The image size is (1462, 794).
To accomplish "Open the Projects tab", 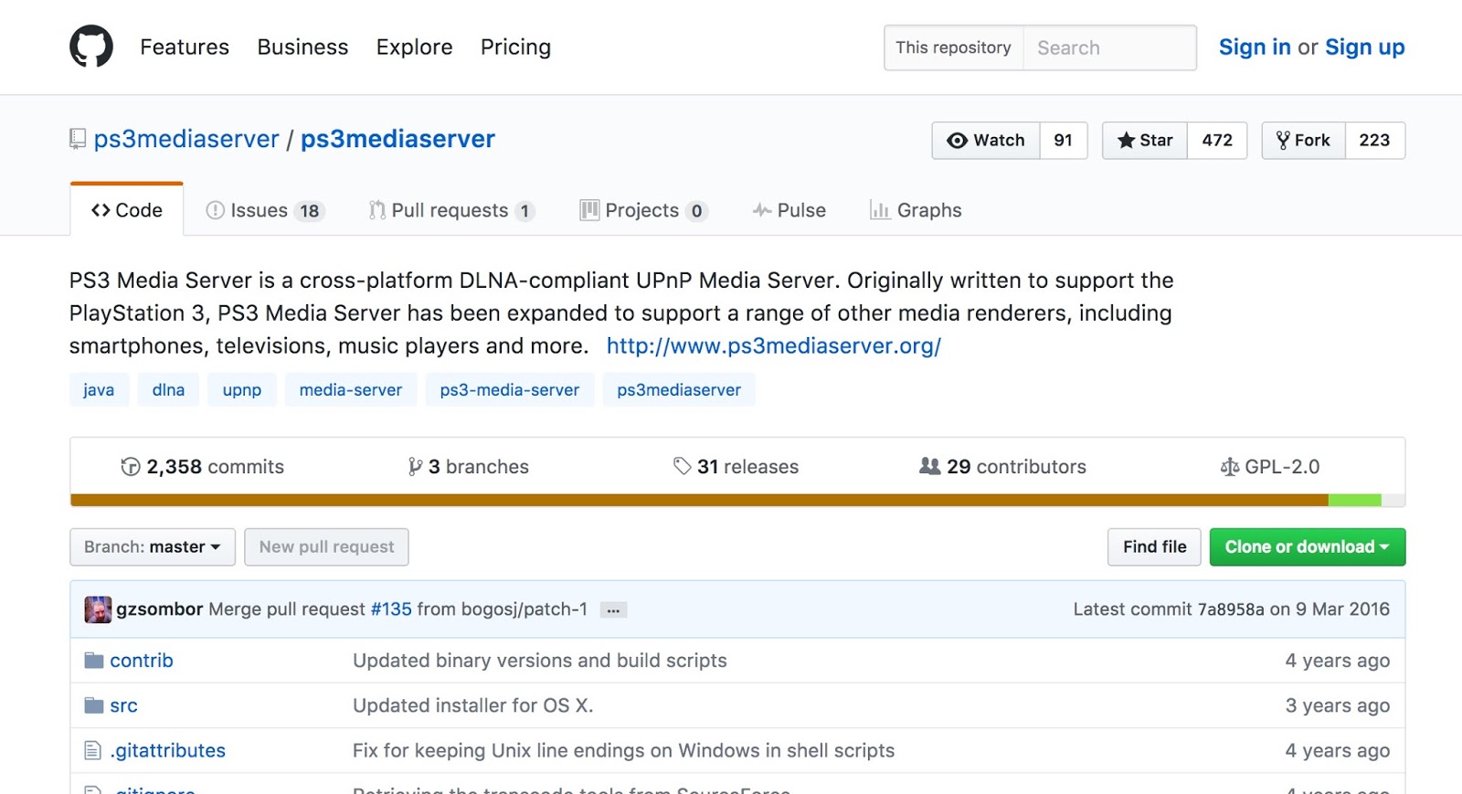I will point(644,211).
